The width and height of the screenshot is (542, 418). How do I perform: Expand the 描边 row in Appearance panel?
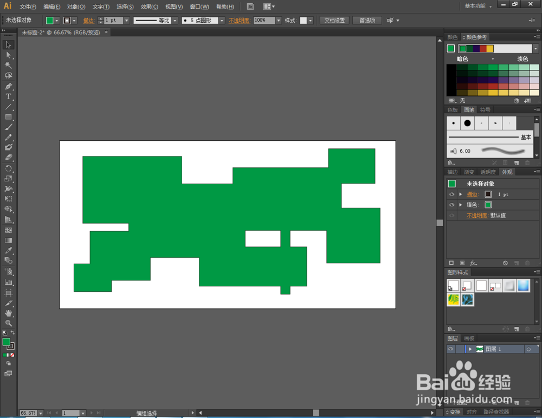460,194
